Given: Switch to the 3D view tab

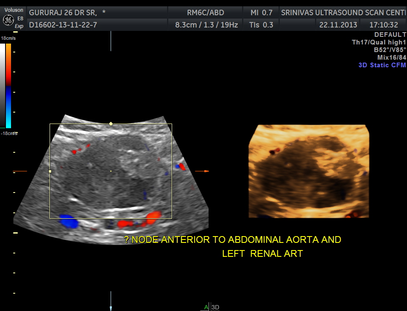Looking at the screenshot, I should pyautogui.click(x=215, y=307).
